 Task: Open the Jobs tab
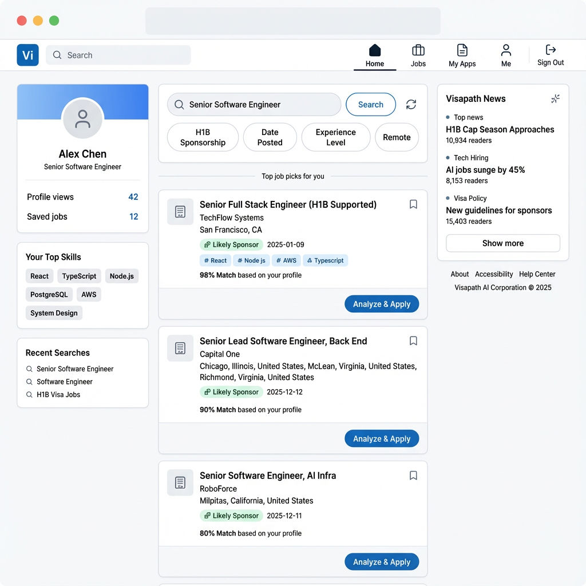418,56
